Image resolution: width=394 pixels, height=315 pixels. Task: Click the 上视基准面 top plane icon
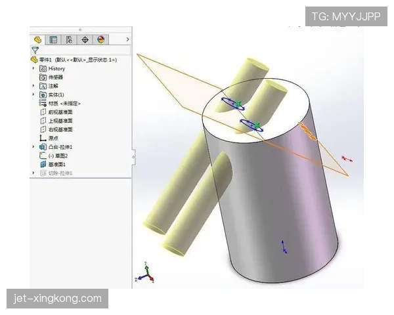[43, 121]
